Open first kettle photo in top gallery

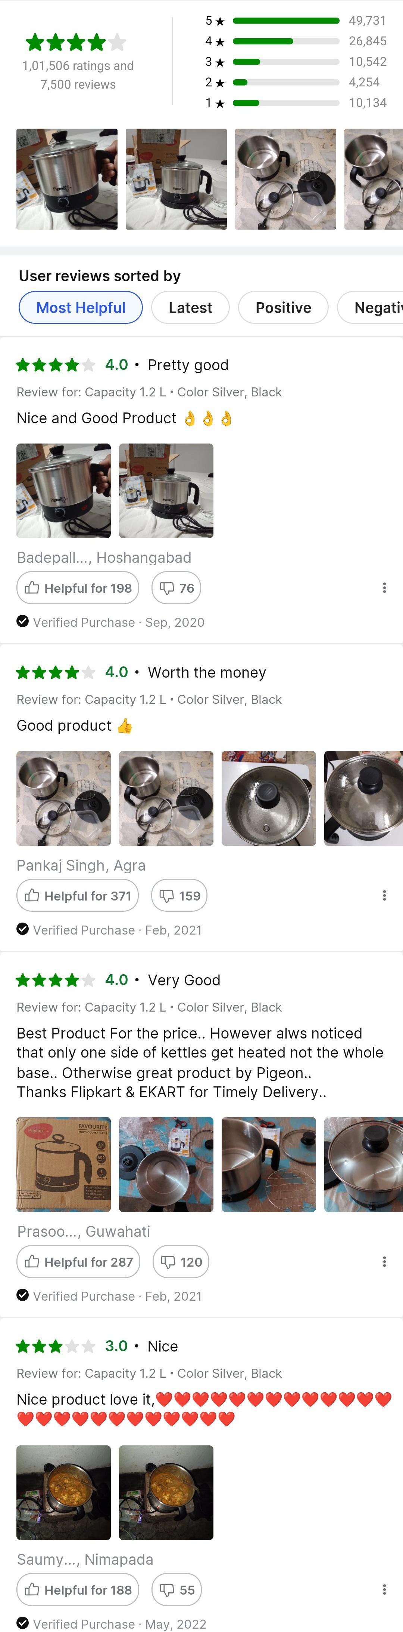tap(67, 179)
